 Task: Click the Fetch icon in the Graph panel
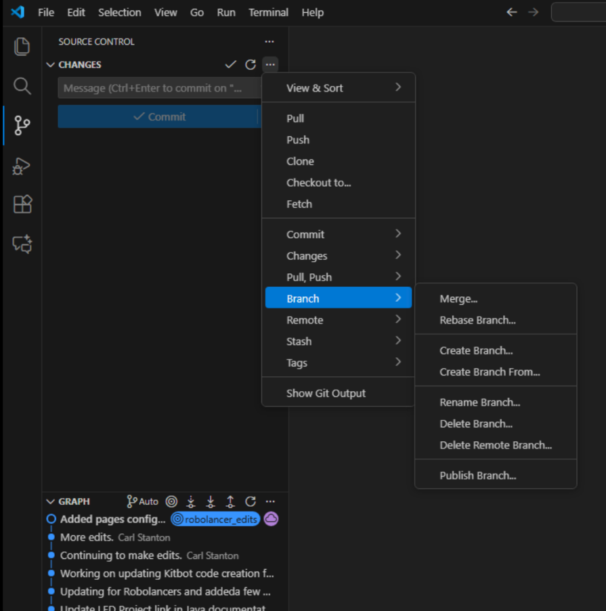tap(190, 501)
